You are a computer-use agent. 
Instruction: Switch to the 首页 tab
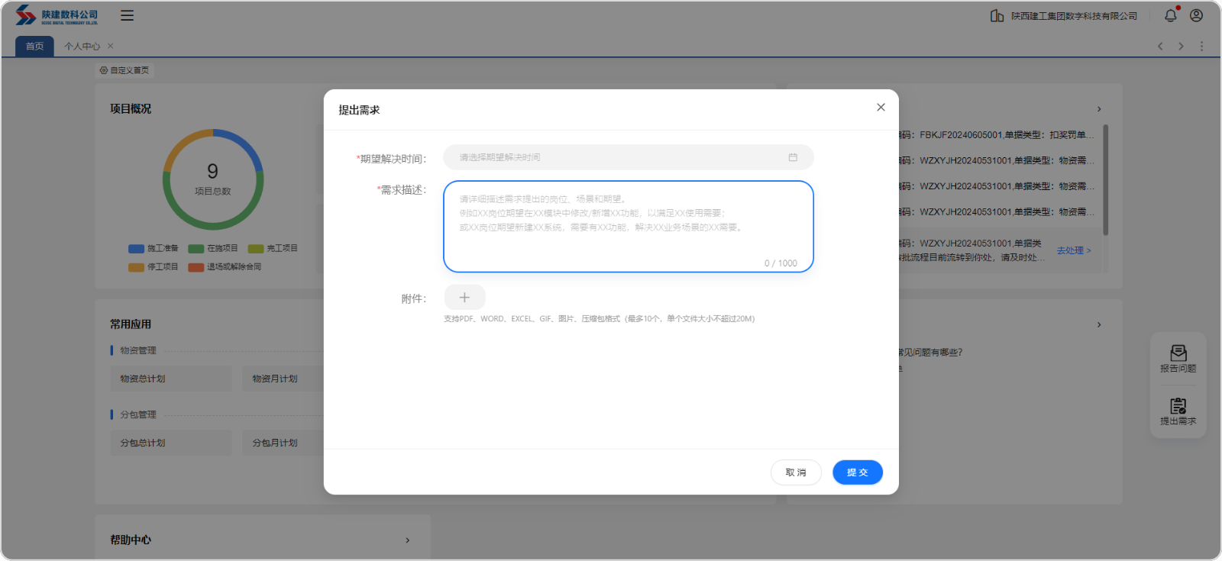tap(34, 47)
